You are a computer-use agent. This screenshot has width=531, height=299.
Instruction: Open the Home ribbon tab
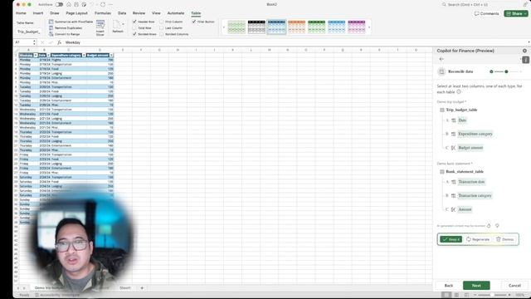(21, 13)
